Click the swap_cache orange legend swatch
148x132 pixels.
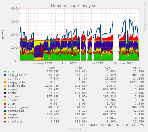point(5,82)
